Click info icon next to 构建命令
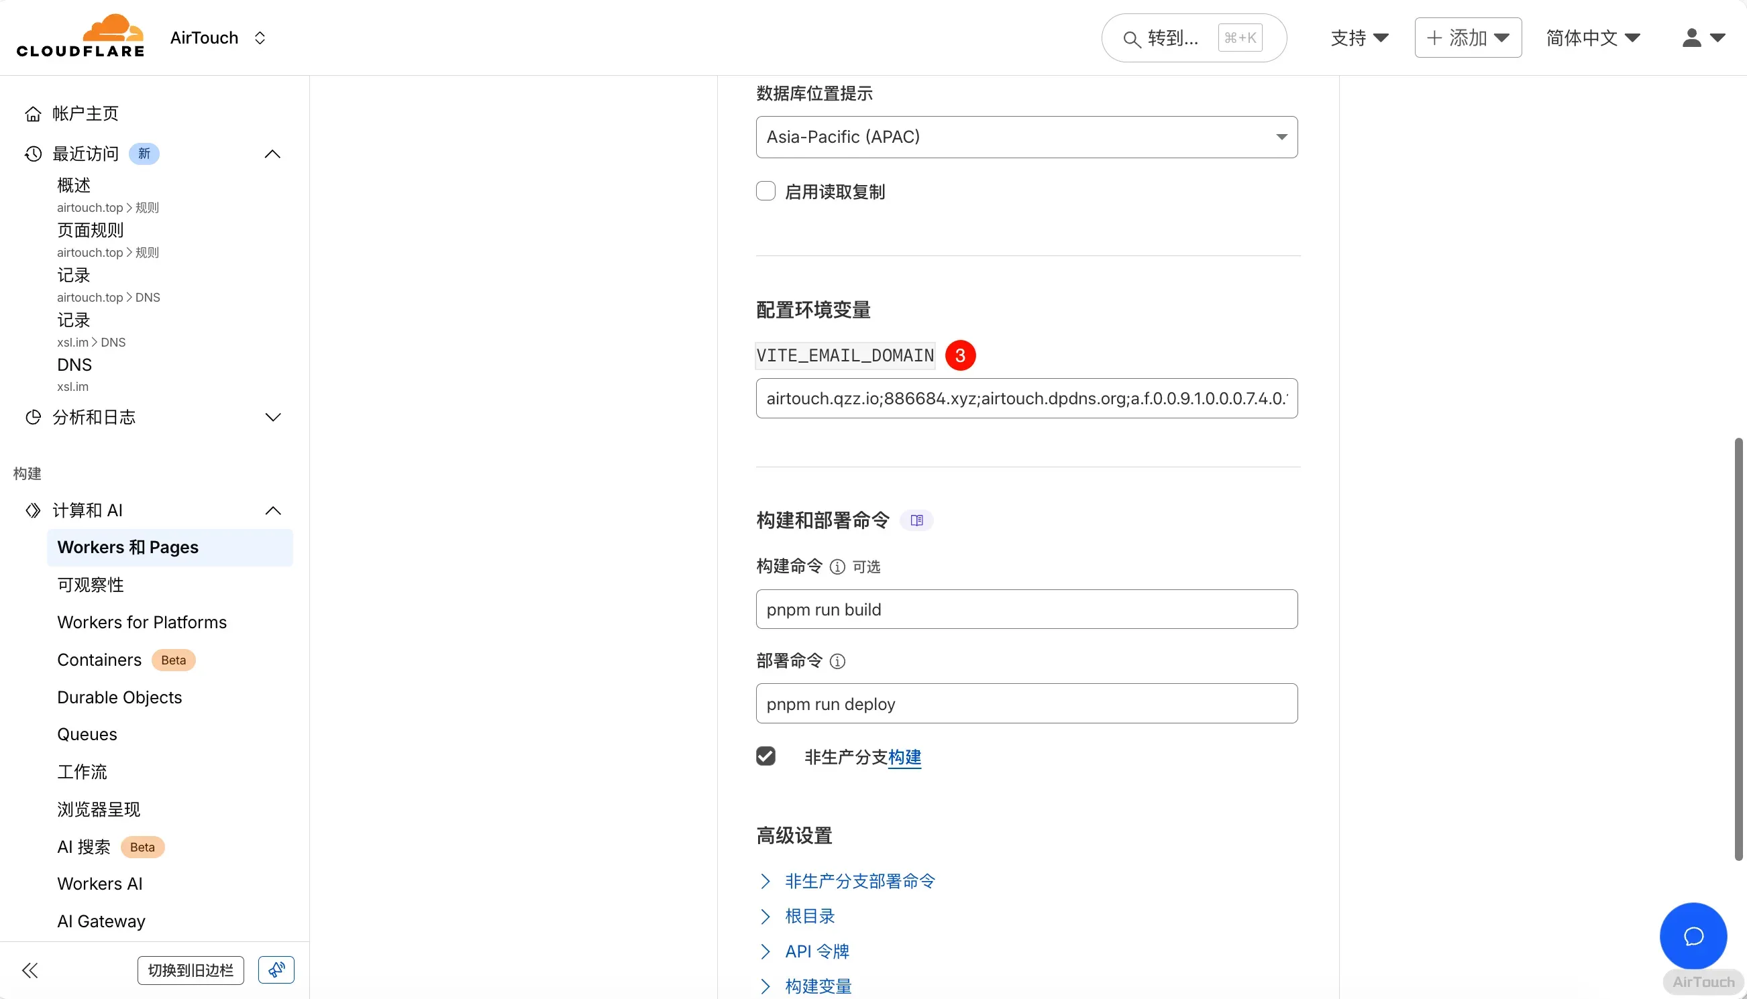The height and width of the screenshot is (999, 1747). (x=837, y=567)
